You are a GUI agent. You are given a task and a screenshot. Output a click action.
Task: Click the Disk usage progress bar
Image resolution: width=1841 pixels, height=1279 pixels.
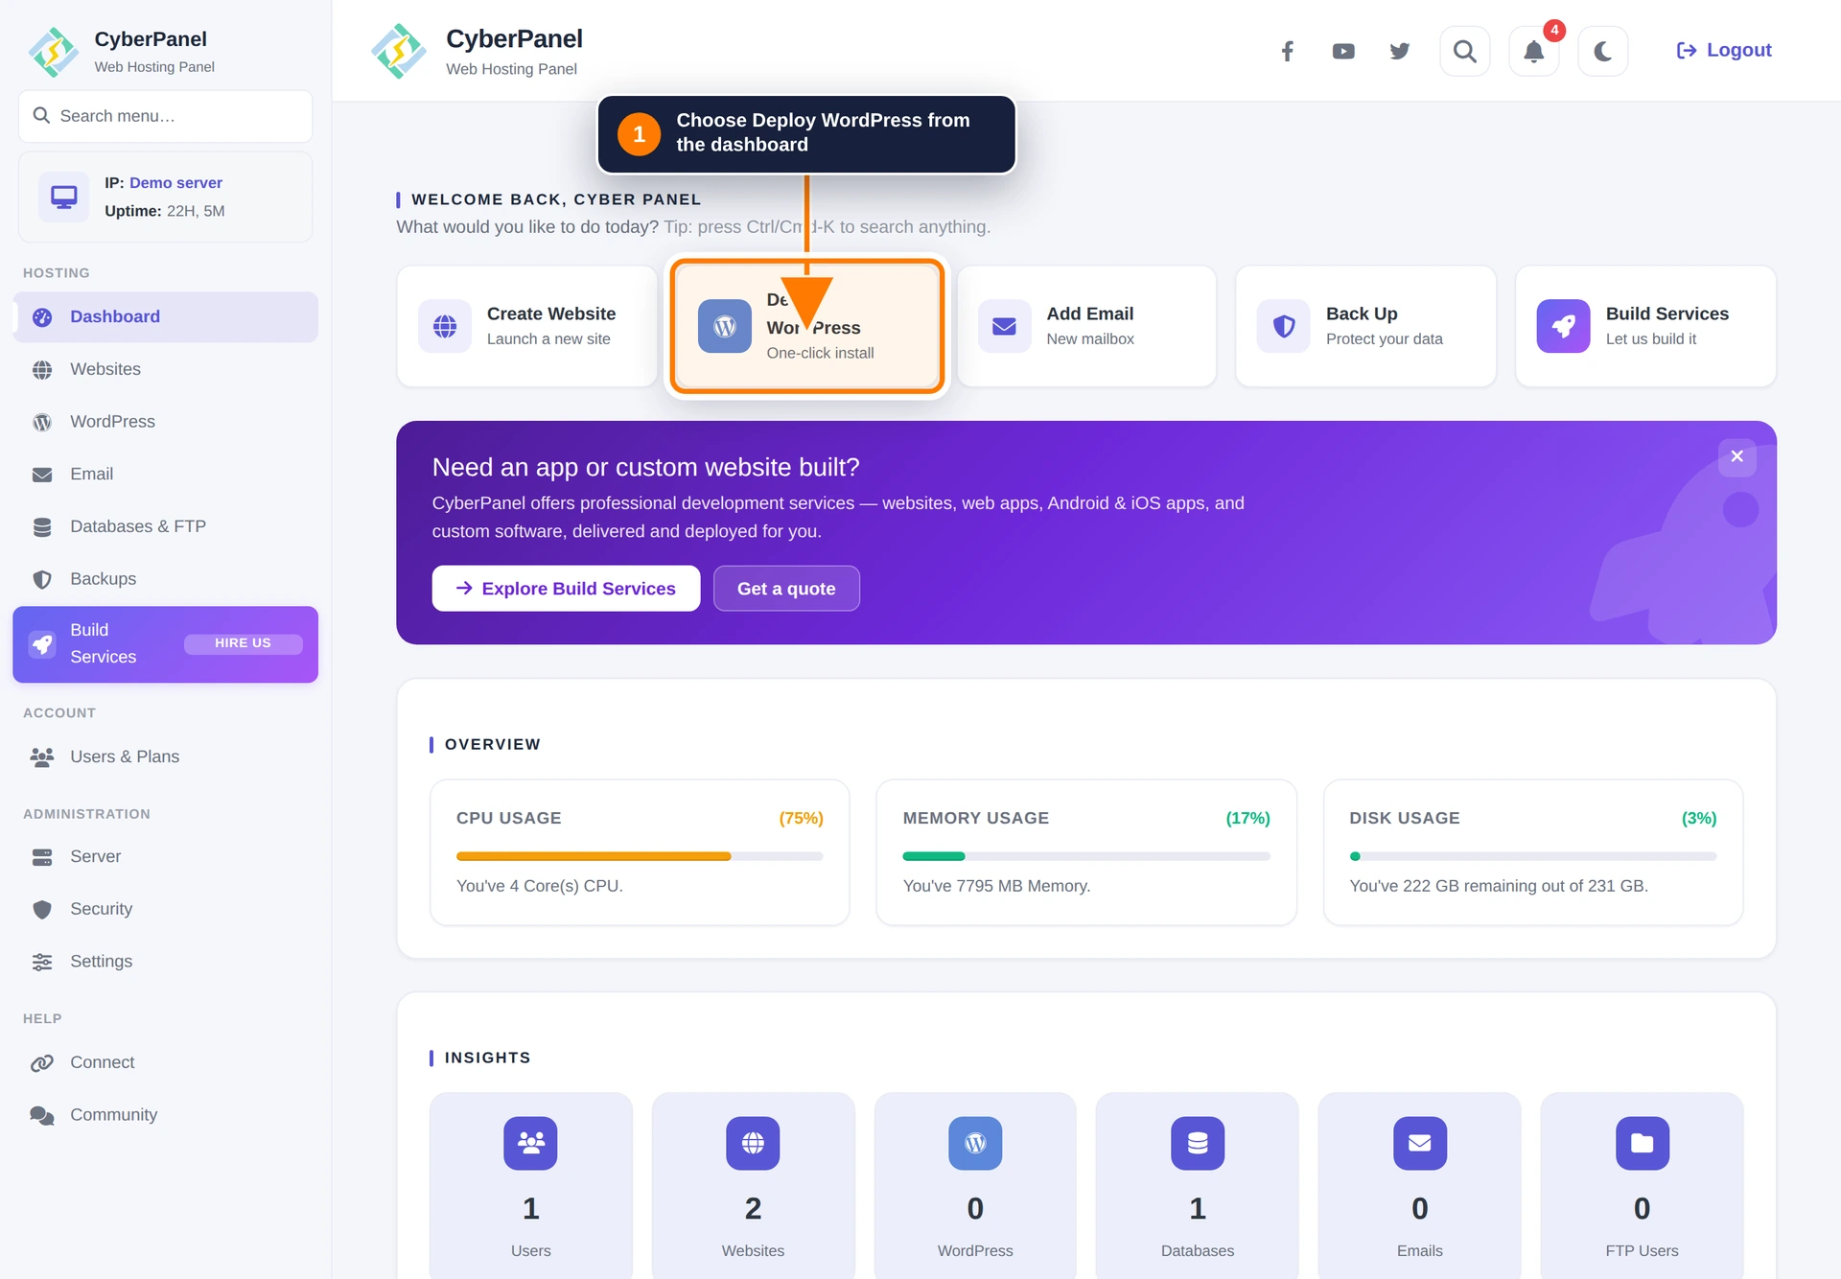click(1533, 856)
